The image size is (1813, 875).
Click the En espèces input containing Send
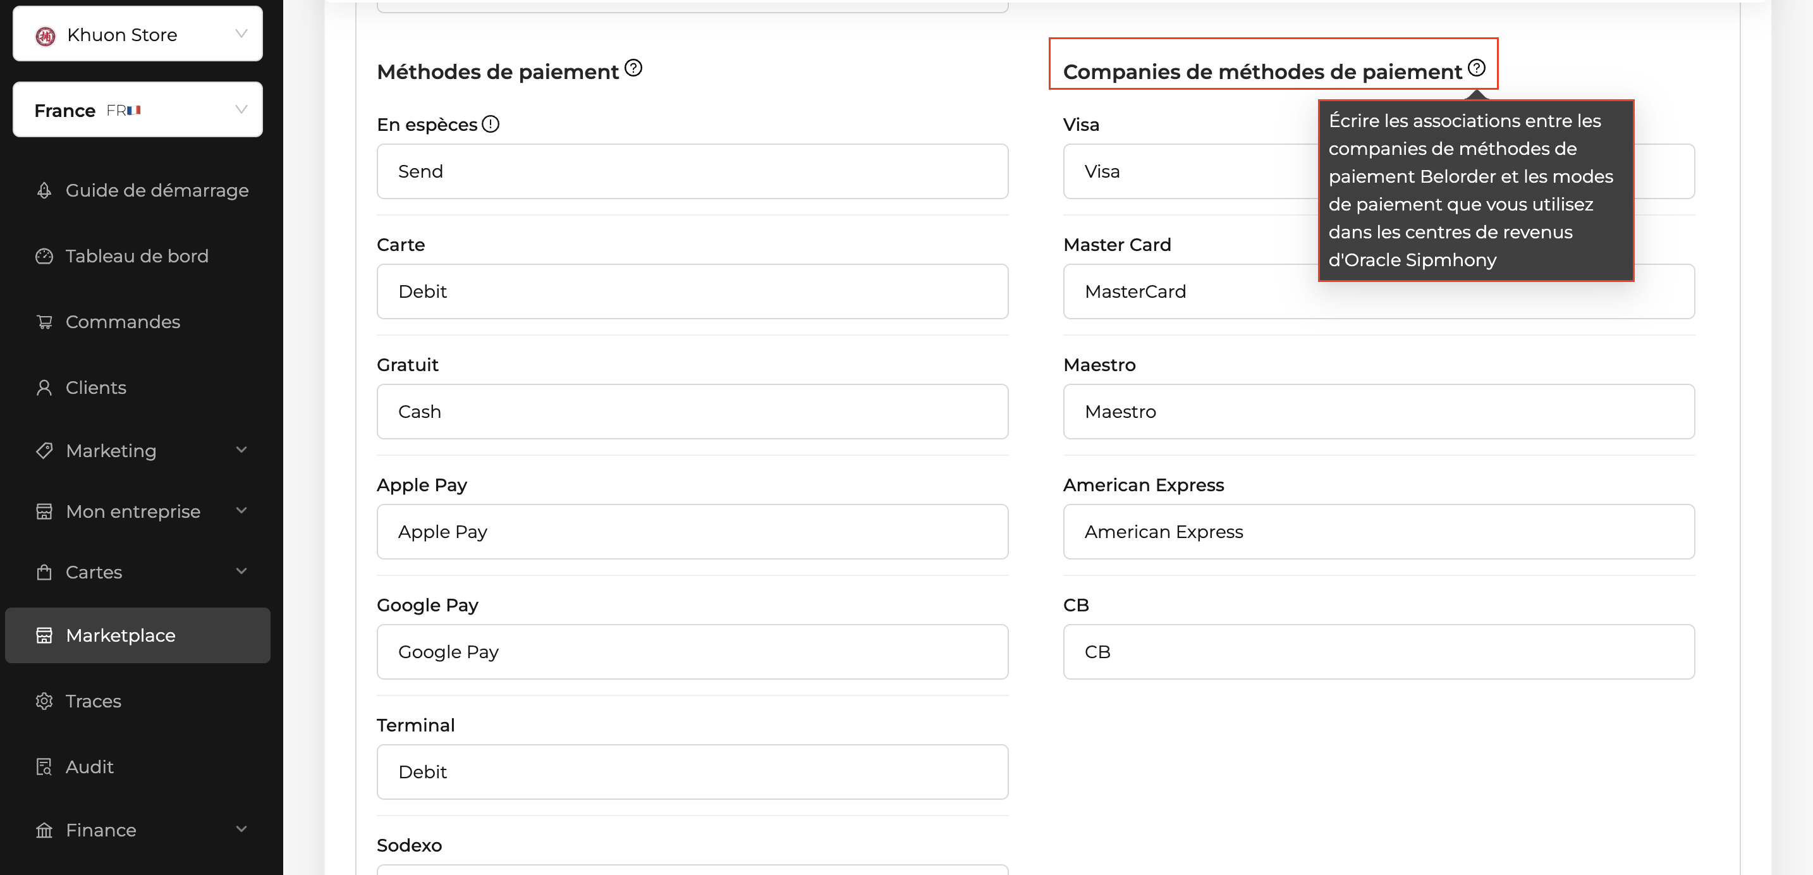coord(693,171)
